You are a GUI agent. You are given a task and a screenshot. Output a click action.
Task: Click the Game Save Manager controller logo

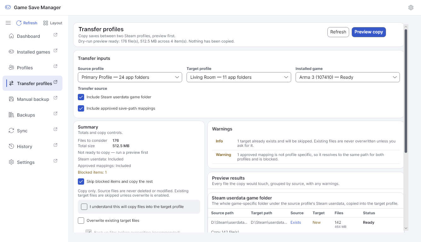click(x=8, y=7)
